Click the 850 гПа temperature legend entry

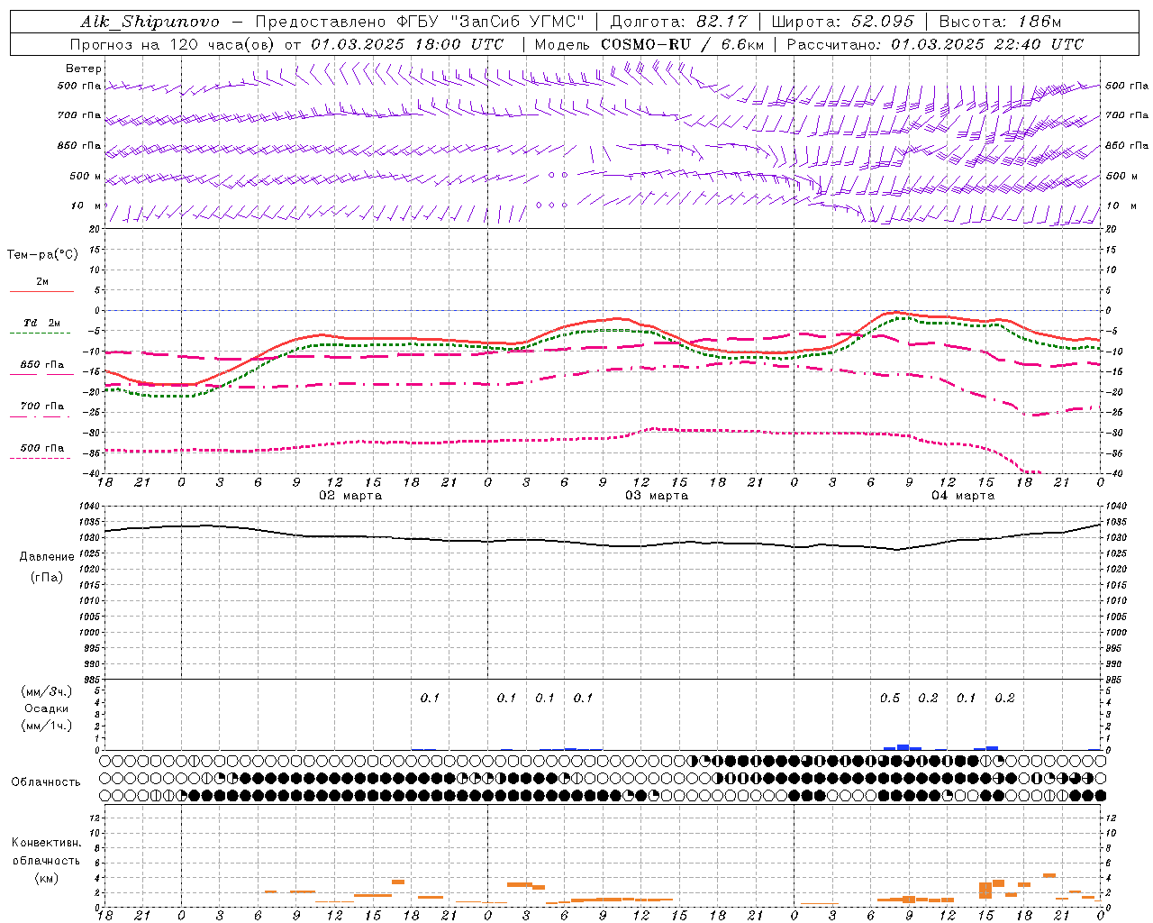point(42,365)
